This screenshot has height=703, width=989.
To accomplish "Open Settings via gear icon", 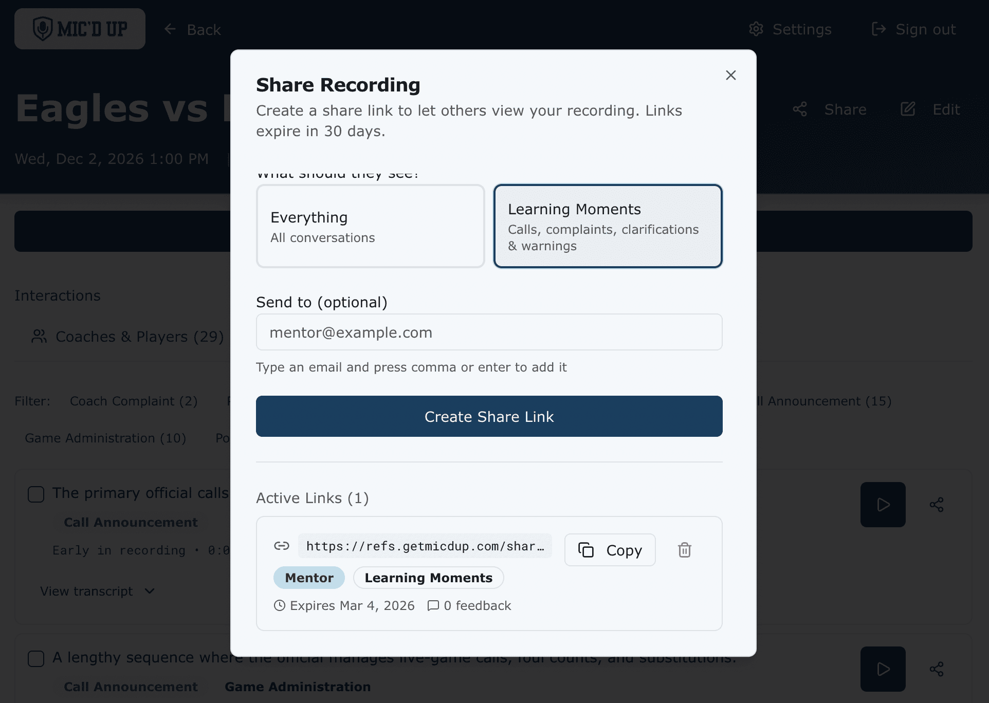I will click(x=756, y=29).
